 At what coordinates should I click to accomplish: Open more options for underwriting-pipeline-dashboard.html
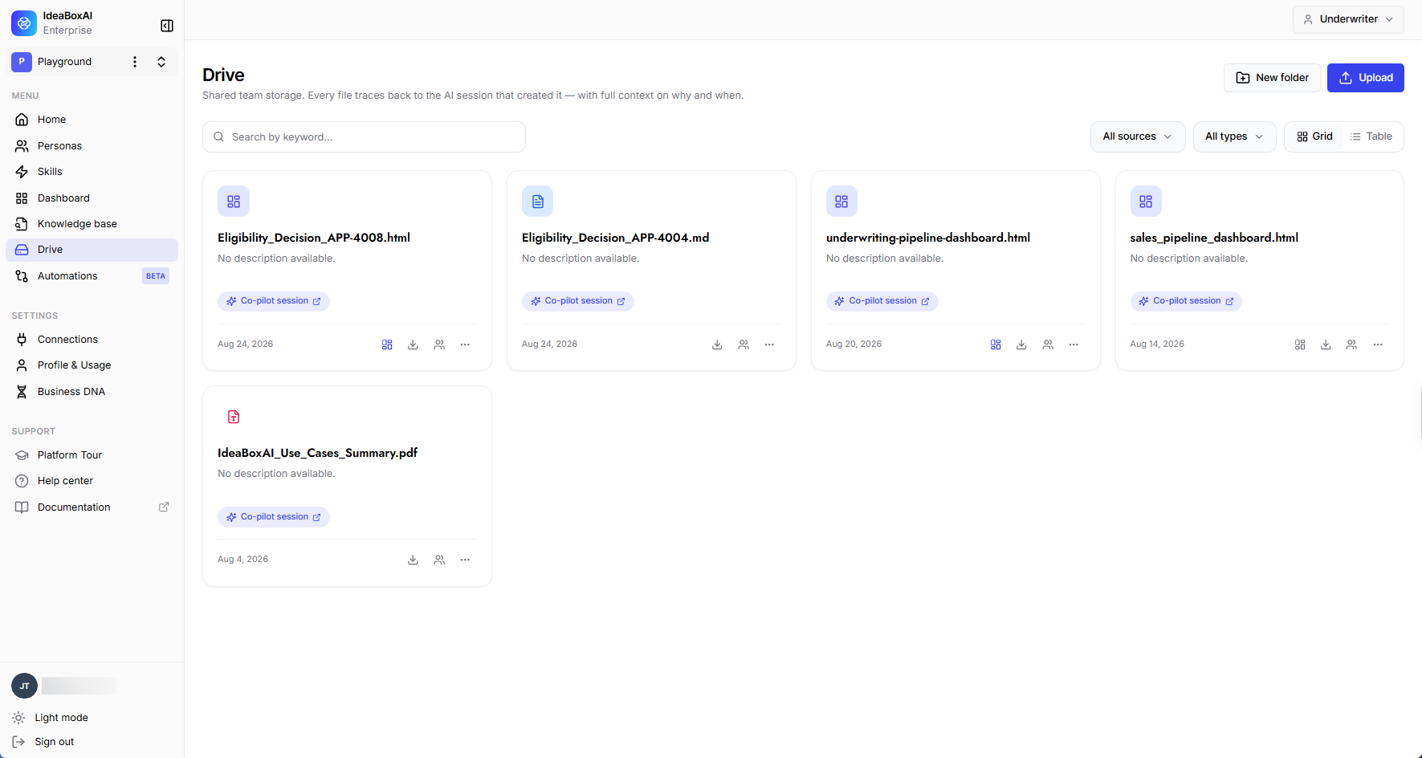tap(1074, 344)
